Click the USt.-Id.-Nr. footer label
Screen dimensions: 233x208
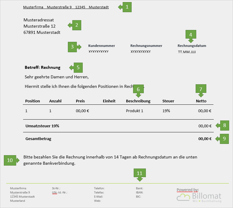(x=60, y=193)
